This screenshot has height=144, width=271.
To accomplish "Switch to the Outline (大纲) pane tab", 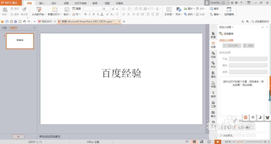I will [4, 28].
